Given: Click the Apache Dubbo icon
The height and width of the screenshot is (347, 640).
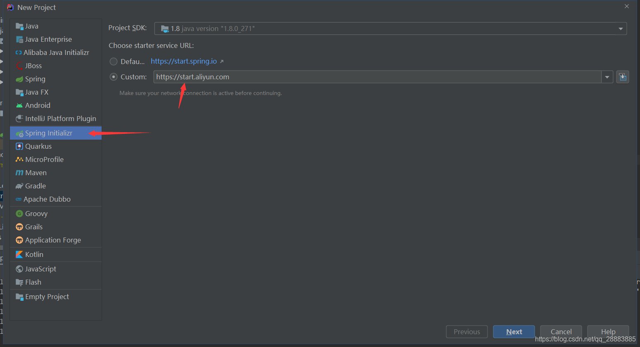Looking at the screenshot, I should pos(19,199).
